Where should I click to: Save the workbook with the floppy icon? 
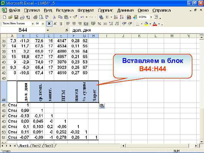coord(16,17)
